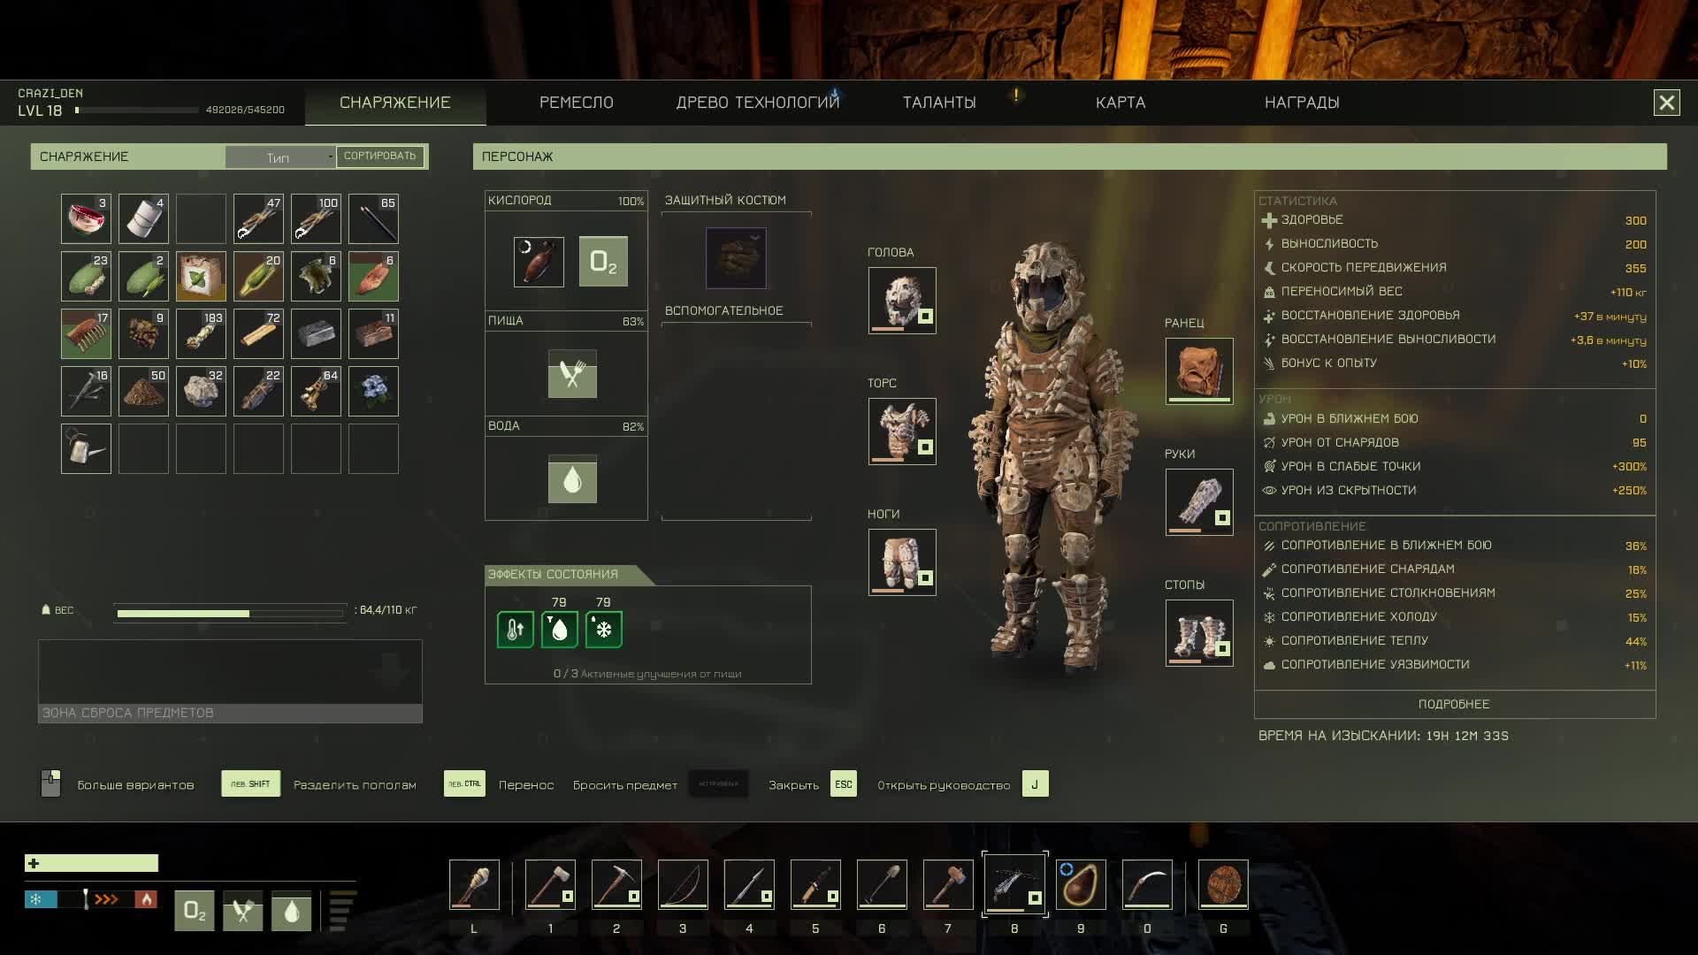Select the bow in hotbar slot 3
The image size is (1698, 955).
683,884
